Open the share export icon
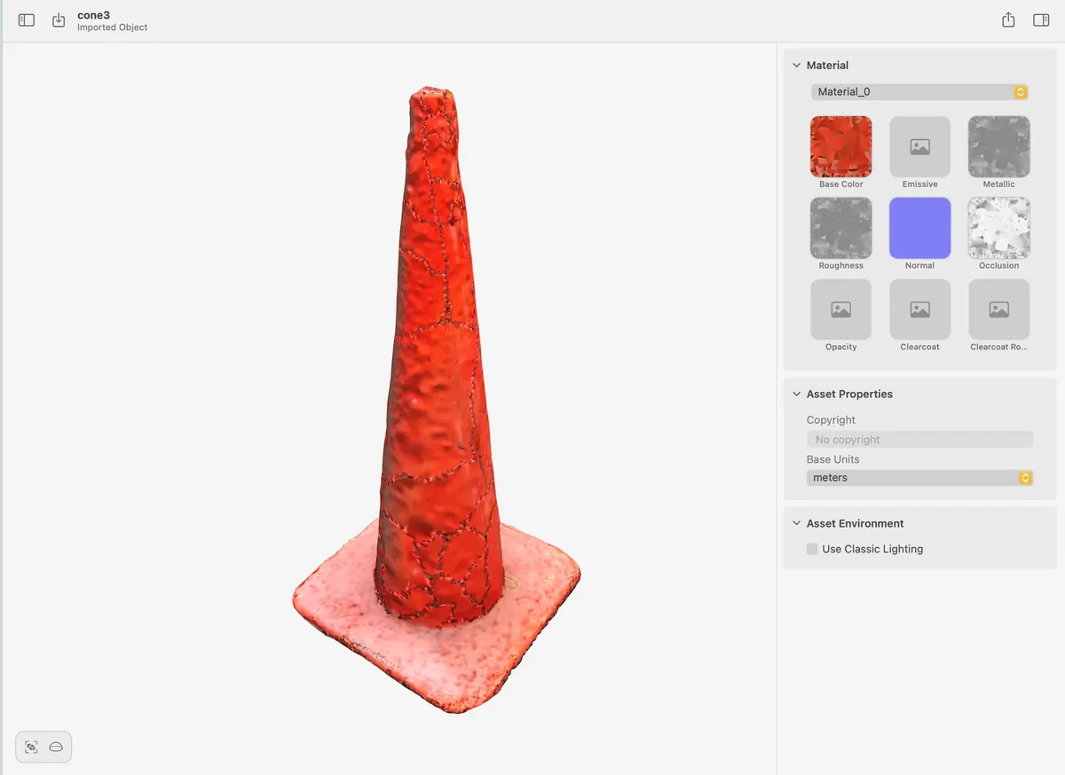1065x775 pixels. [x=1008, y=20]
